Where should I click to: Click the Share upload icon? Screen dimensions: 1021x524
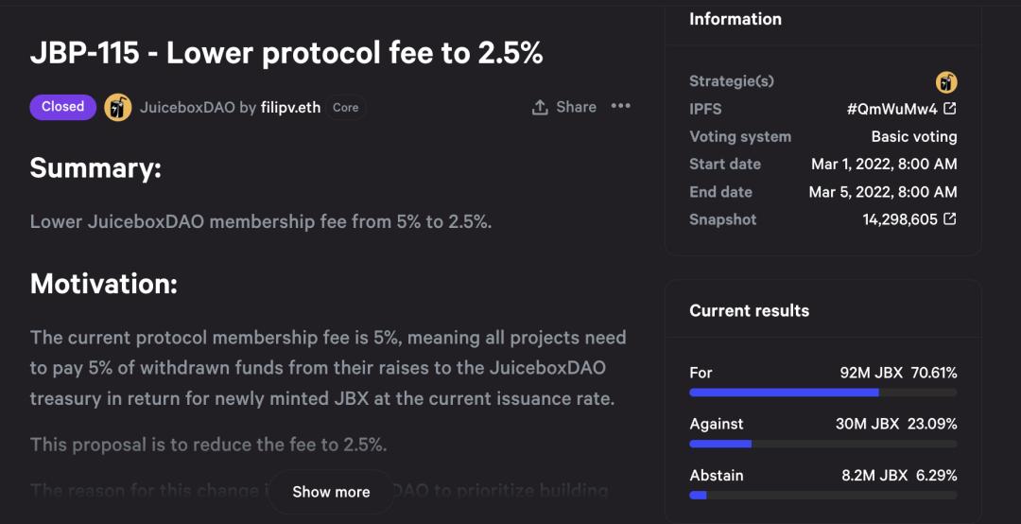[x=540, y=108]
